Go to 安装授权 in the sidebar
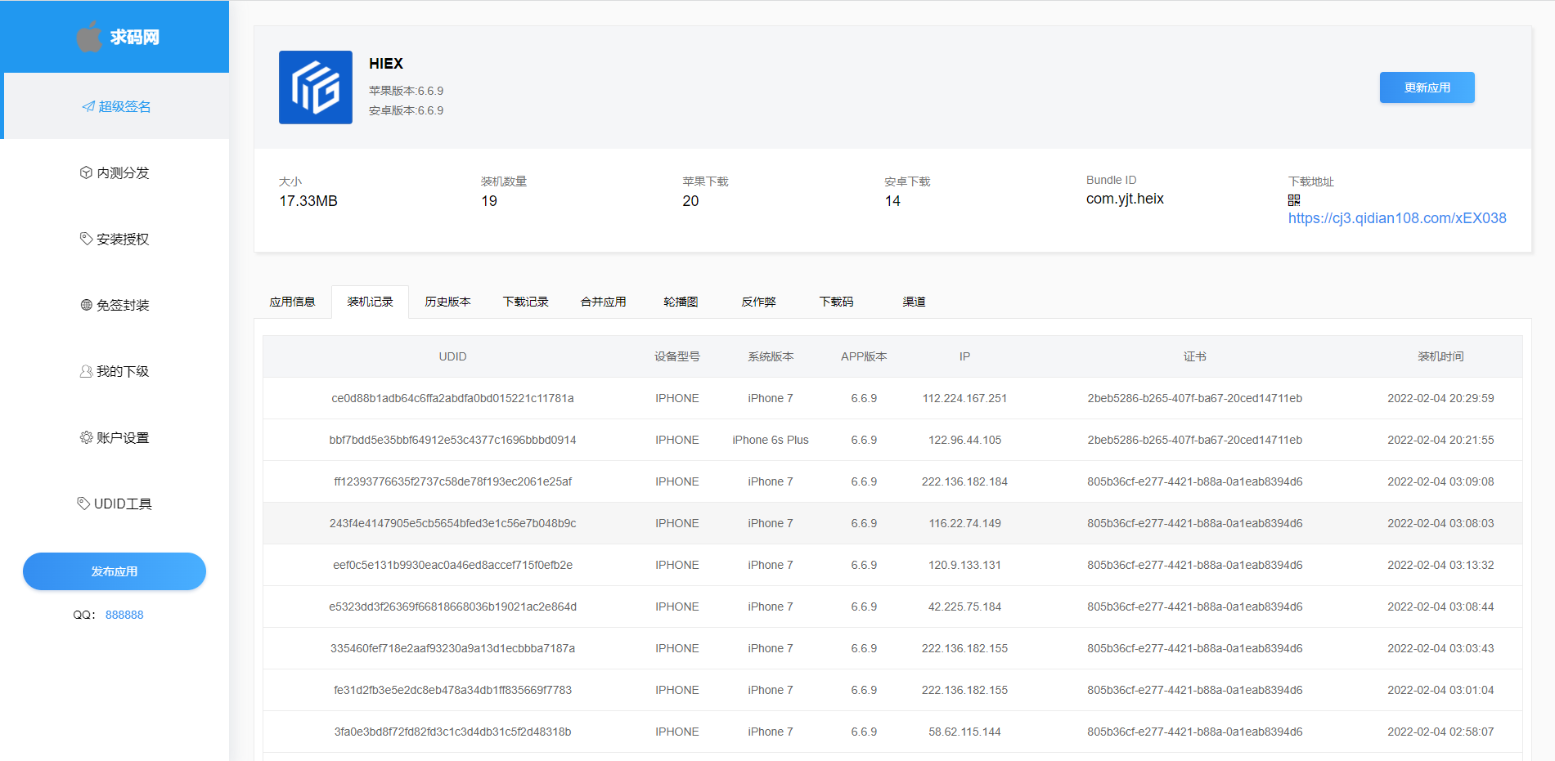The width and height of the screenshot is (1555, 761). [115, 239]
